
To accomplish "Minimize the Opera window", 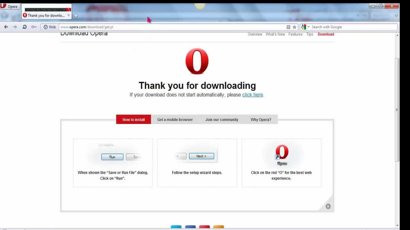I will 373,6.
